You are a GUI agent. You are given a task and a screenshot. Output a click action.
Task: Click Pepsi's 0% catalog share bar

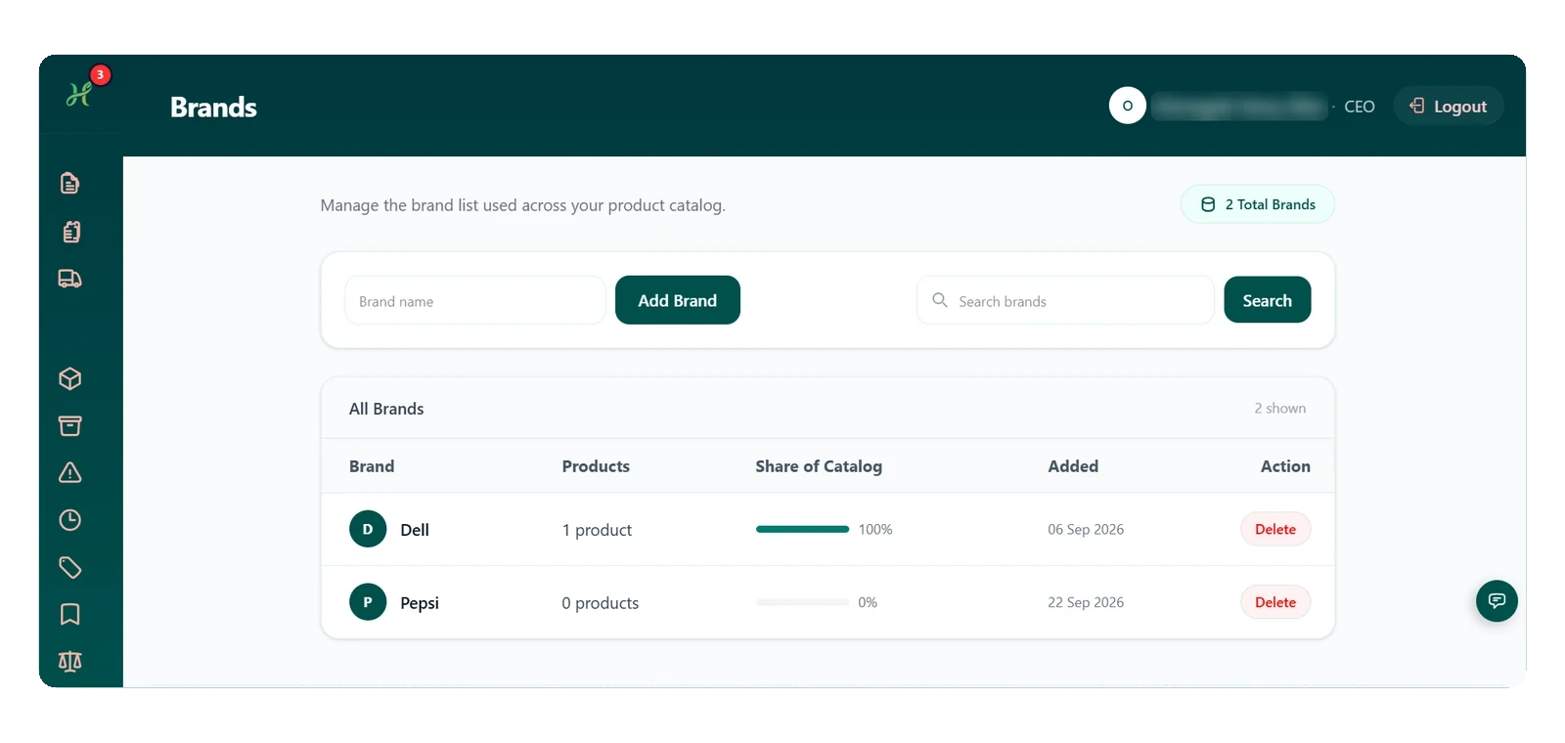(x=802, y=602)
